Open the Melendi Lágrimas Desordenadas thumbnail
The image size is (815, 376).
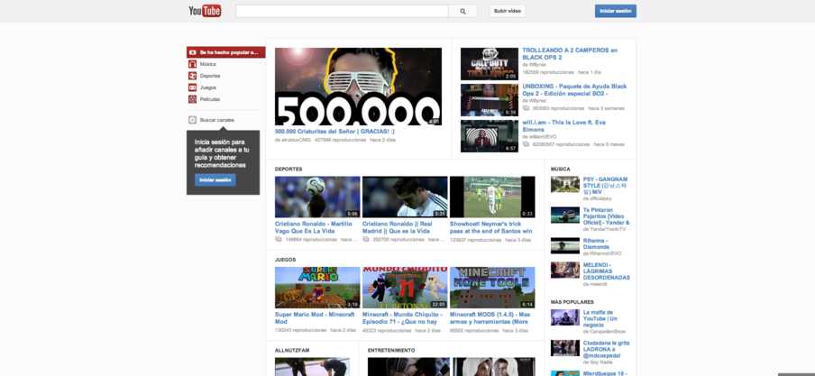[x=565, y=270]
